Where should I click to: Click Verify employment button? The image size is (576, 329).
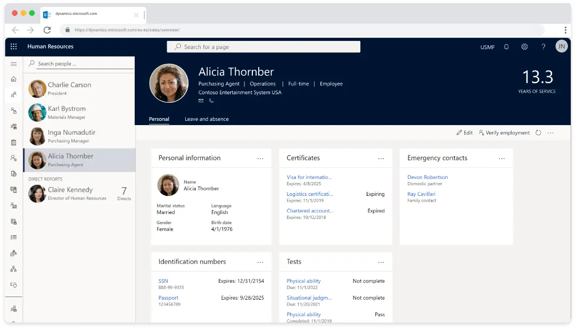pos(504,133)
